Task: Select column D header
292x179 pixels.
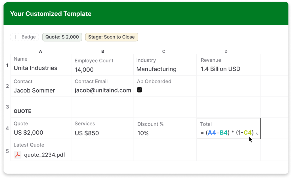Action: point(226,52)
